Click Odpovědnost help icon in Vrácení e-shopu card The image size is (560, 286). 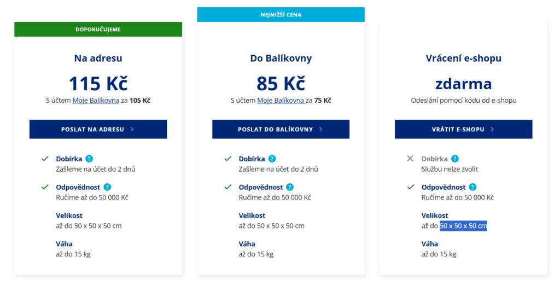[x=472, y=187]
